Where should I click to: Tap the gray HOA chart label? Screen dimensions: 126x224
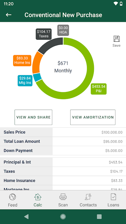(63, 30)
